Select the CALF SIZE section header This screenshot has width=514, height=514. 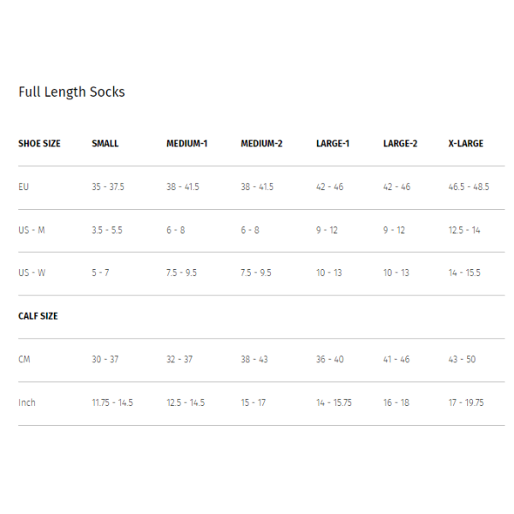pyautogui.click(x=38, y=316)
